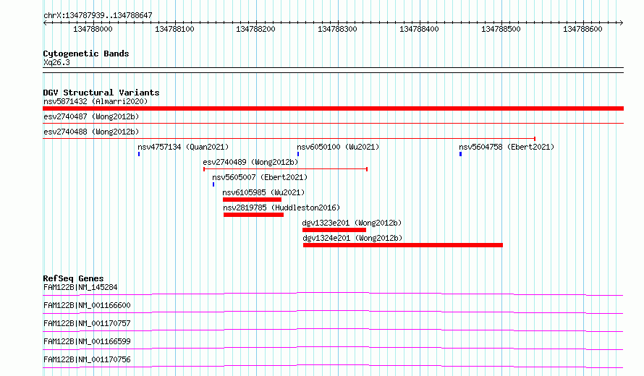Viewport: 644px width, 376px height.
Task: Click the 134788500 ruler position
Action: pyautogui.click(x=501, y=29)
